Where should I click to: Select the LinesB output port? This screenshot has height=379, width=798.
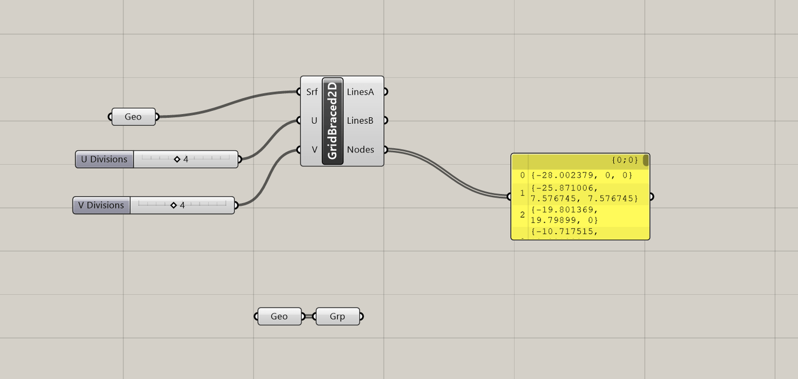385,120
